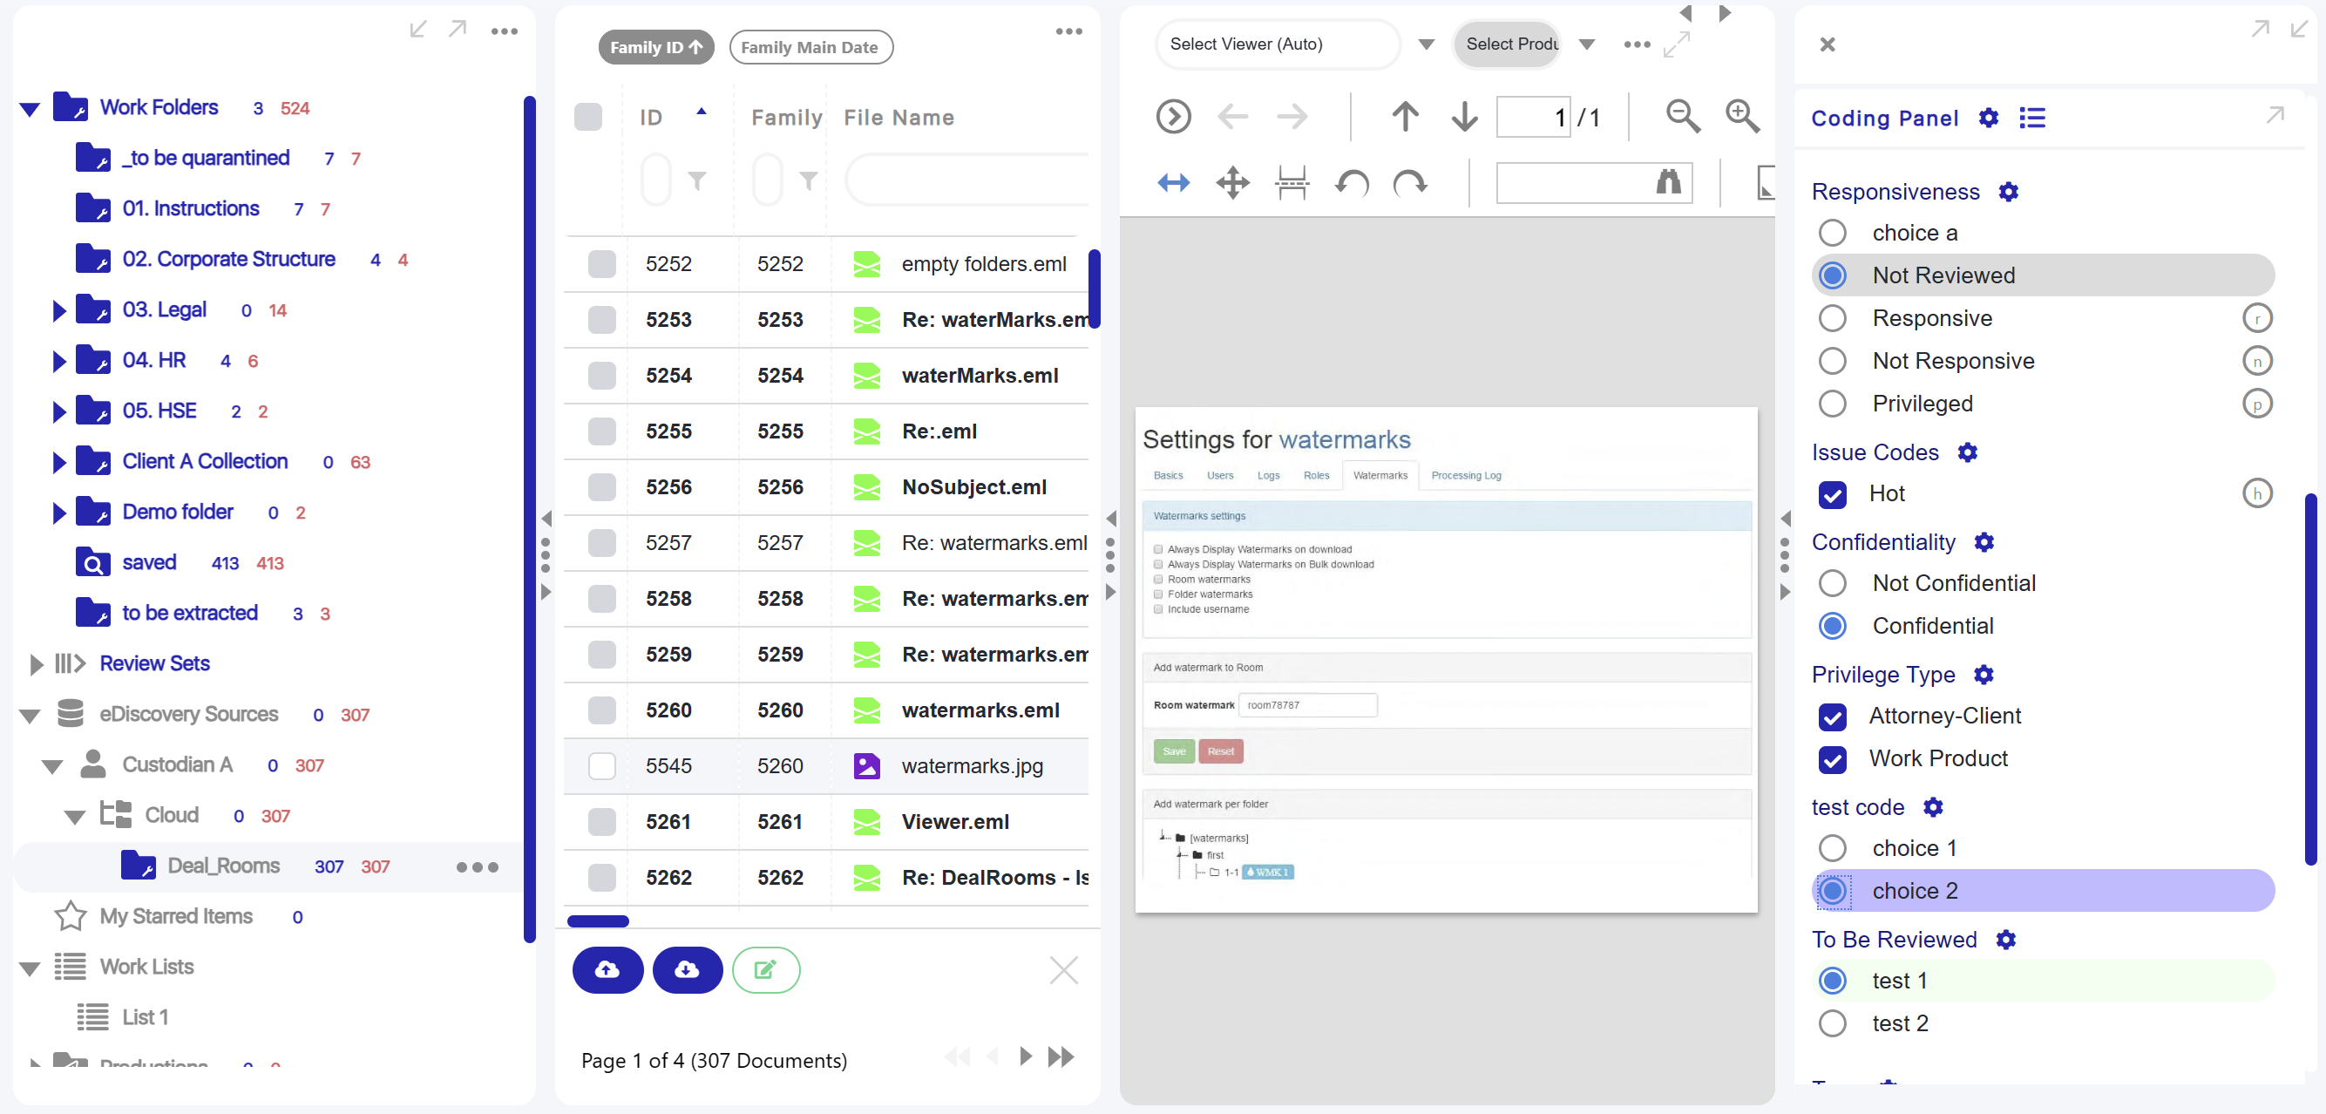2326x1114 pixels.
Task: Click the page number input field
Action: click(1535, 117)
